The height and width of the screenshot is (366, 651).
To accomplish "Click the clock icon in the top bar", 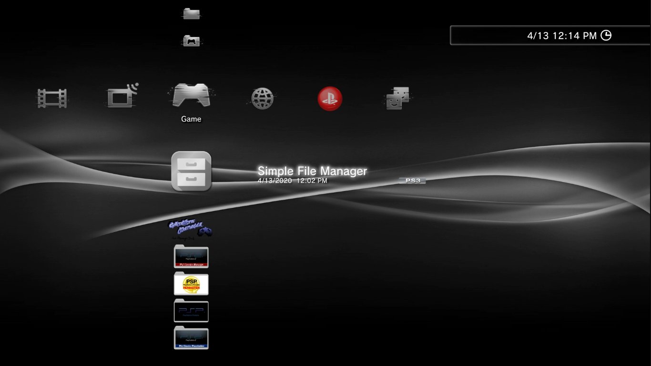I will [x=606, y=35].
